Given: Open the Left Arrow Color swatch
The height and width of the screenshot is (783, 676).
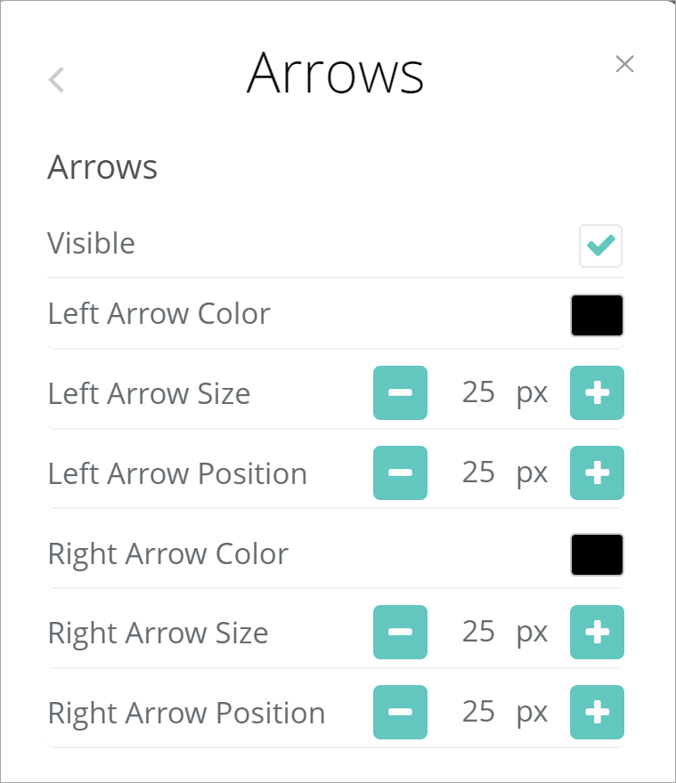Looking at the screenshot, I should 597,315.
